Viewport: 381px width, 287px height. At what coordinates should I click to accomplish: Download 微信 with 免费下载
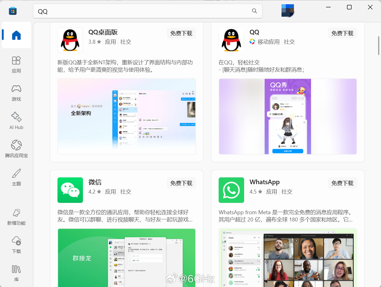(181, 183)
